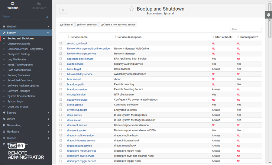Open Software Packages menu item

click(19, 91)
